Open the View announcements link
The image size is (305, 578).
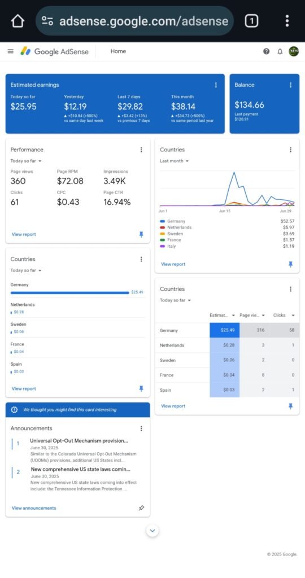[34, 508]
